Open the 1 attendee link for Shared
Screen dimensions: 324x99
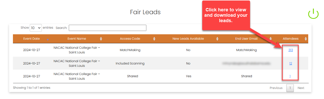290,76
